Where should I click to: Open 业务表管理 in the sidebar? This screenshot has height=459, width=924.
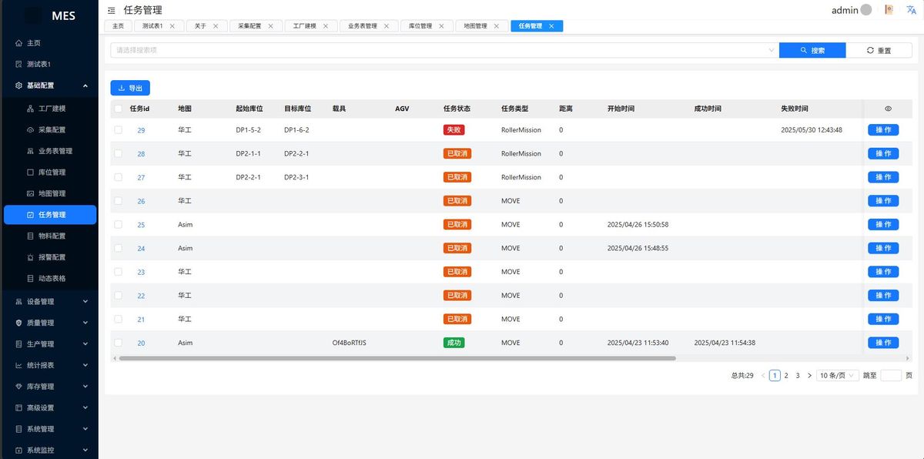pos(49,151)
